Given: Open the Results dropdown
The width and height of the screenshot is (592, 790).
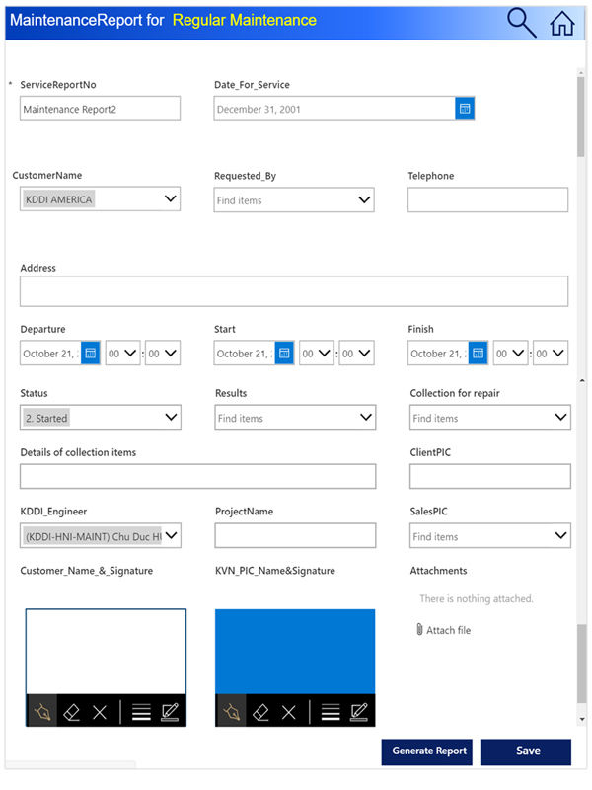Looking at the screenshot, I should [x=365, y=417].
